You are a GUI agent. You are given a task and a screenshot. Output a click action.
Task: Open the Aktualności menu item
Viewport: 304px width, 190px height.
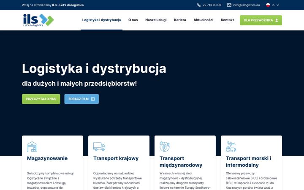[204, 20]
